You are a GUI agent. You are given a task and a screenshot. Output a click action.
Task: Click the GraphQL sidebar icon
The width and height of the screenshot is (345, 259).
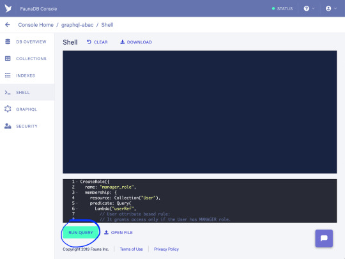8,109
